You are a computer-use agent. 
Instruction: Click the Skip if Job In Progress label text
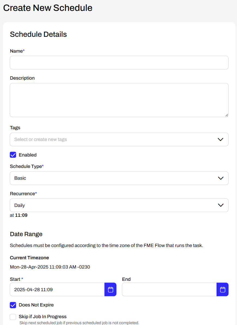pos(43,317)
